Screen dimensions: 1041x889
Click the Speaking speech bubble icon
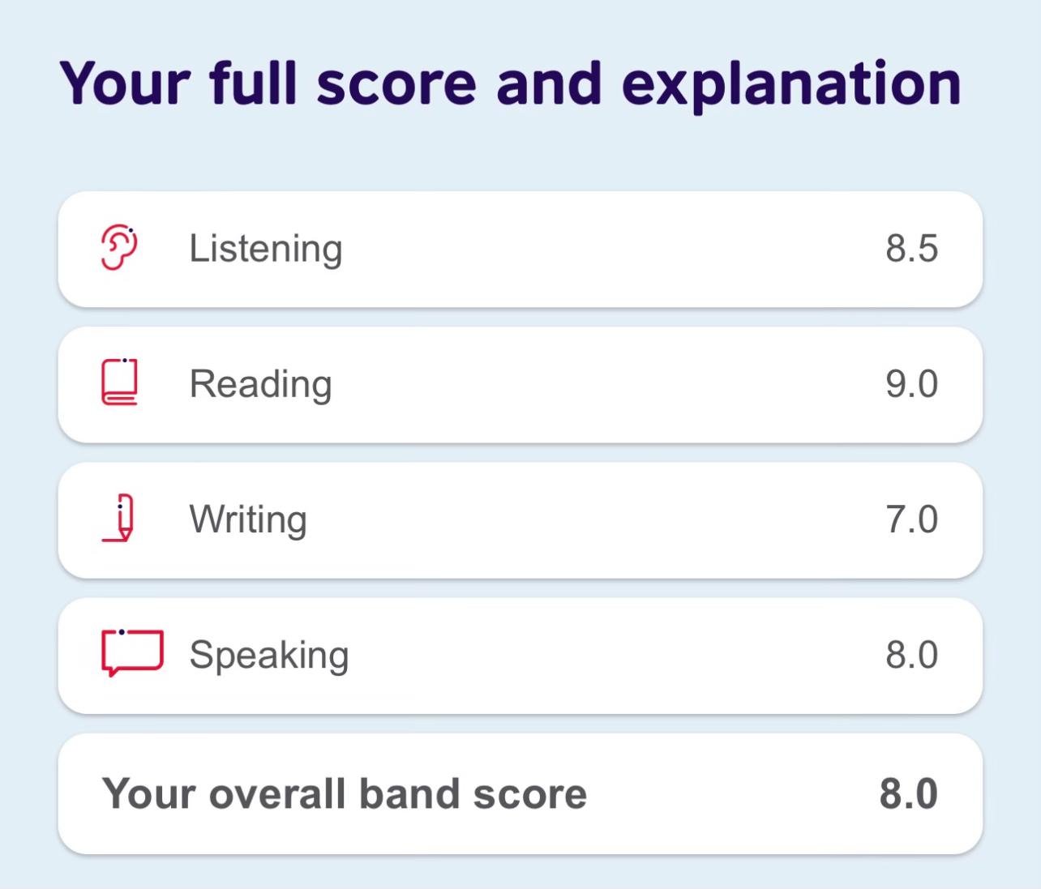tap(132, 652)
